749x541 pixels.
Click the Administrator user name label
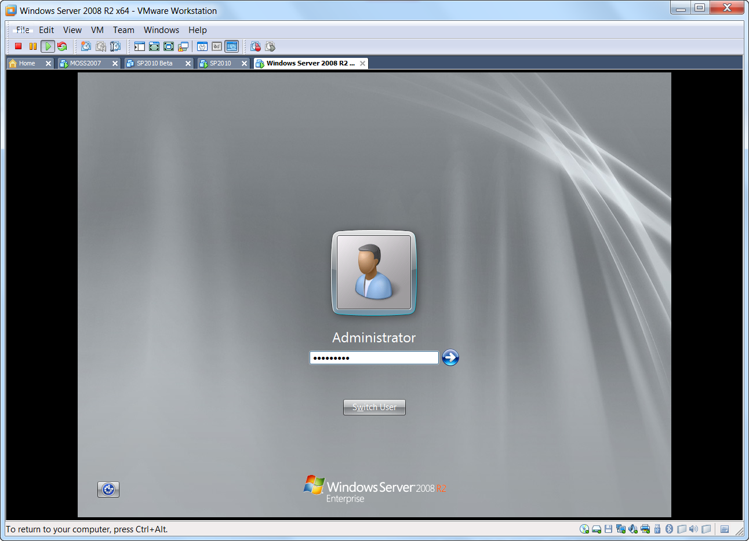pyautogui.click(x=374, y=338)
